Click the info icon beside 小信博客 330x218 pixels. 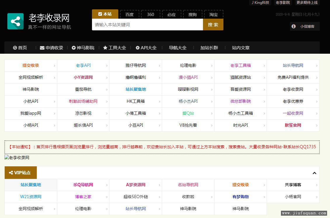coord(293,26)
